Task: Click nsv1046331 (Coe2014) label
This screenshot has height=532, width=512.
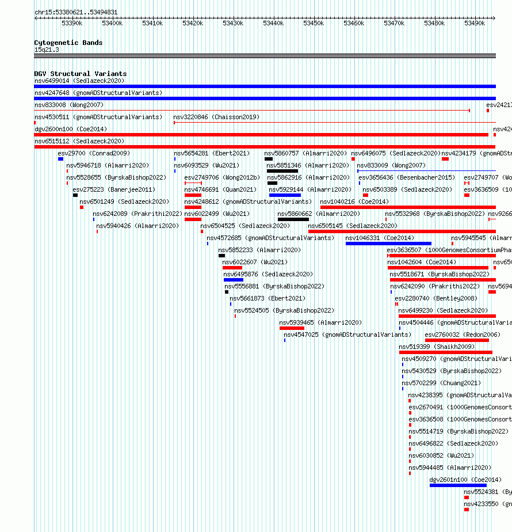Action: [x=380, y=238]
